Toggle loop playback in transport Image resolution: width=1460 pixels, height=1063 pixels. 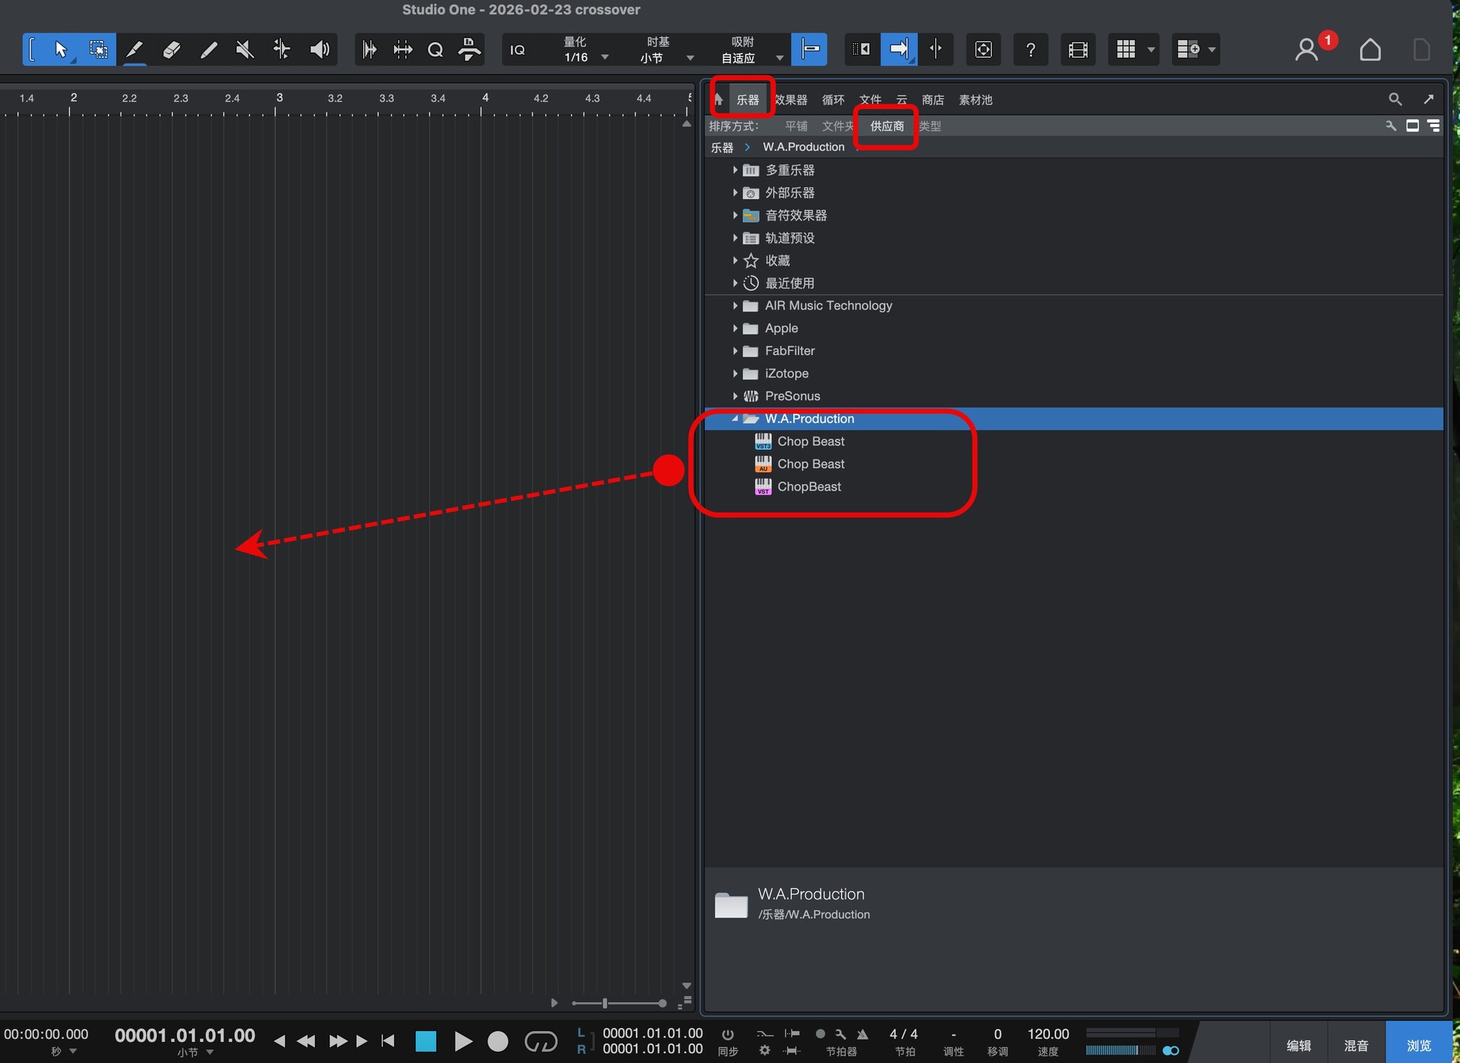pyautogui.click(x=541, y=1041)
